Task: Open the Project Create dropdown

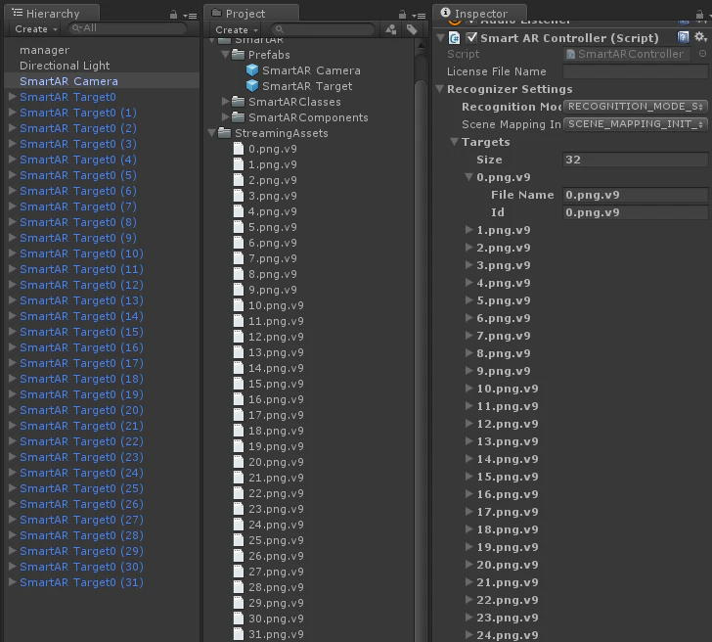Action: click(237, 30)
